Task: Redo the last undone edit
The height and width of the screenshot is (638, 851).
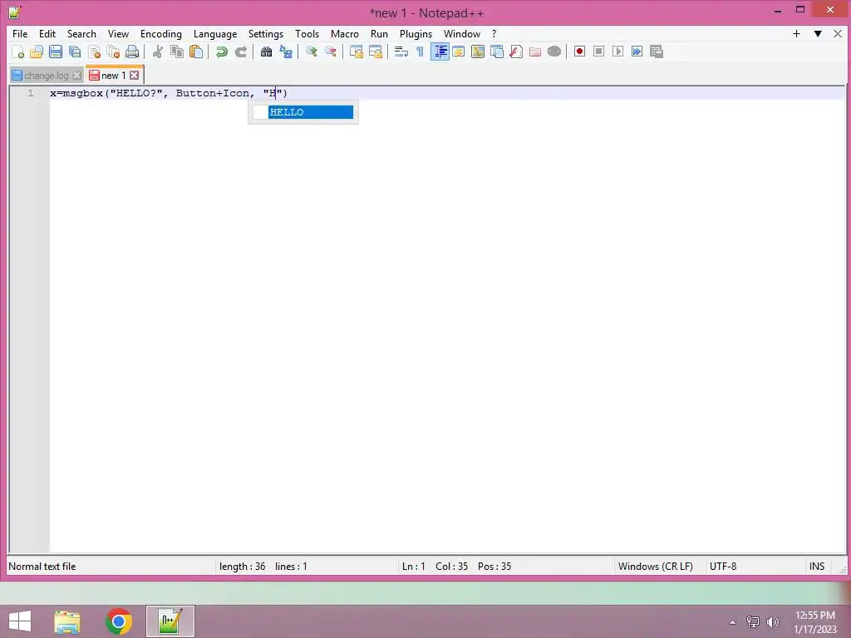Action: [x=241, y=52]
